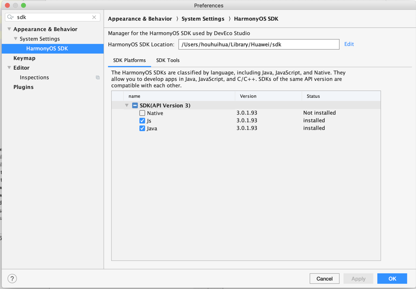Viewport: 416px width, 289px height.
Task: Open the Inspections settings
Action: click(x=35, y=78)
